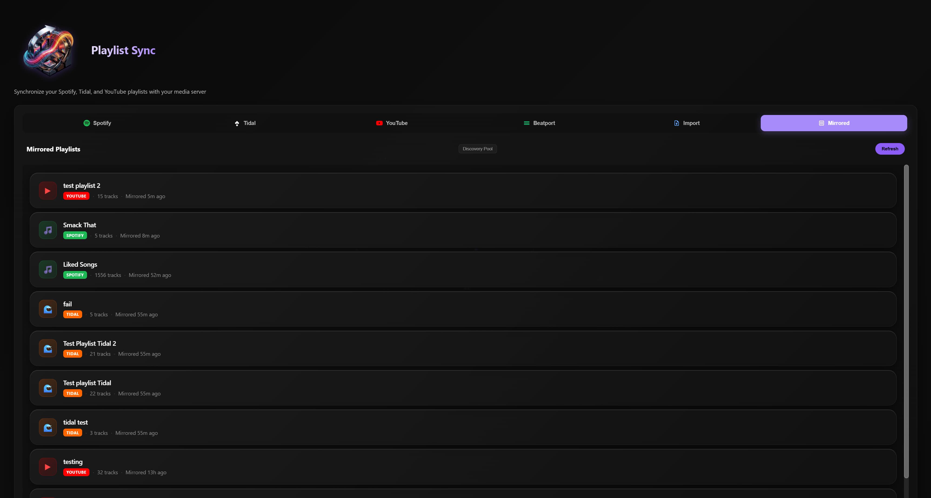
Task: Click the Tidal icon for tidal test playlist
Action: point(48,427)
